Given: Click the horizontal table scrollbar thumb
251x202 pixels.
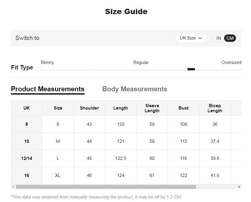Looking at the screenshot, I should pos(106,187).
